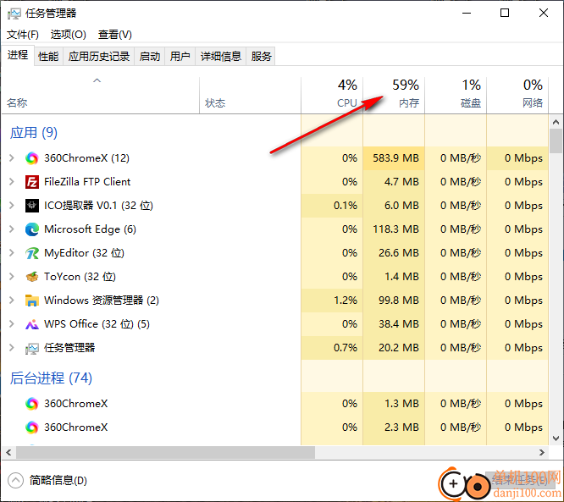Image resolution: width=564 pixels, height=502 pixels.
Task: Click the Windows 资源管理器 folder icon
Action: (31, 301)
